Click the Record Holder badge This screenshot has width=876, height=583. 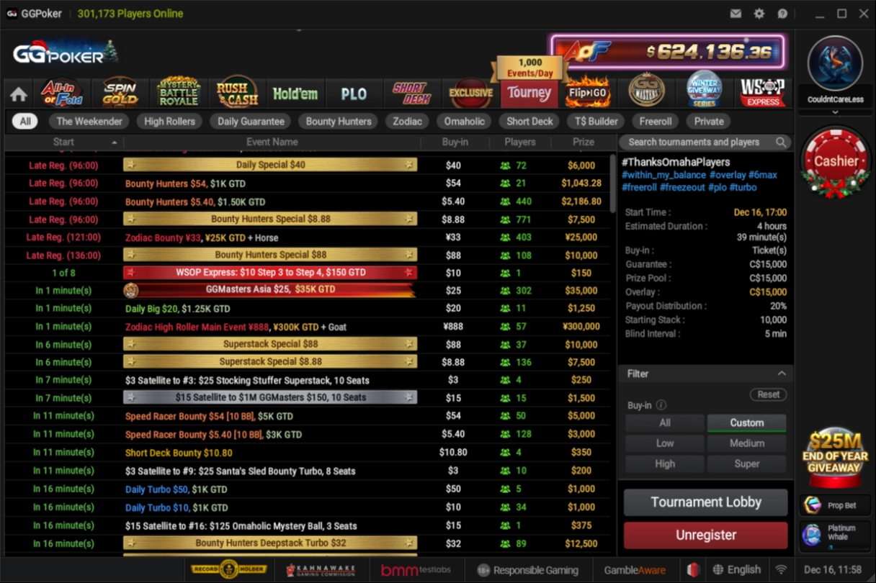229,569
